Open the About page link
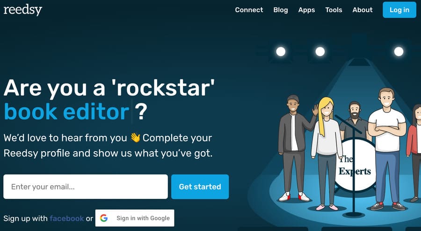 [x=363, y=10]
